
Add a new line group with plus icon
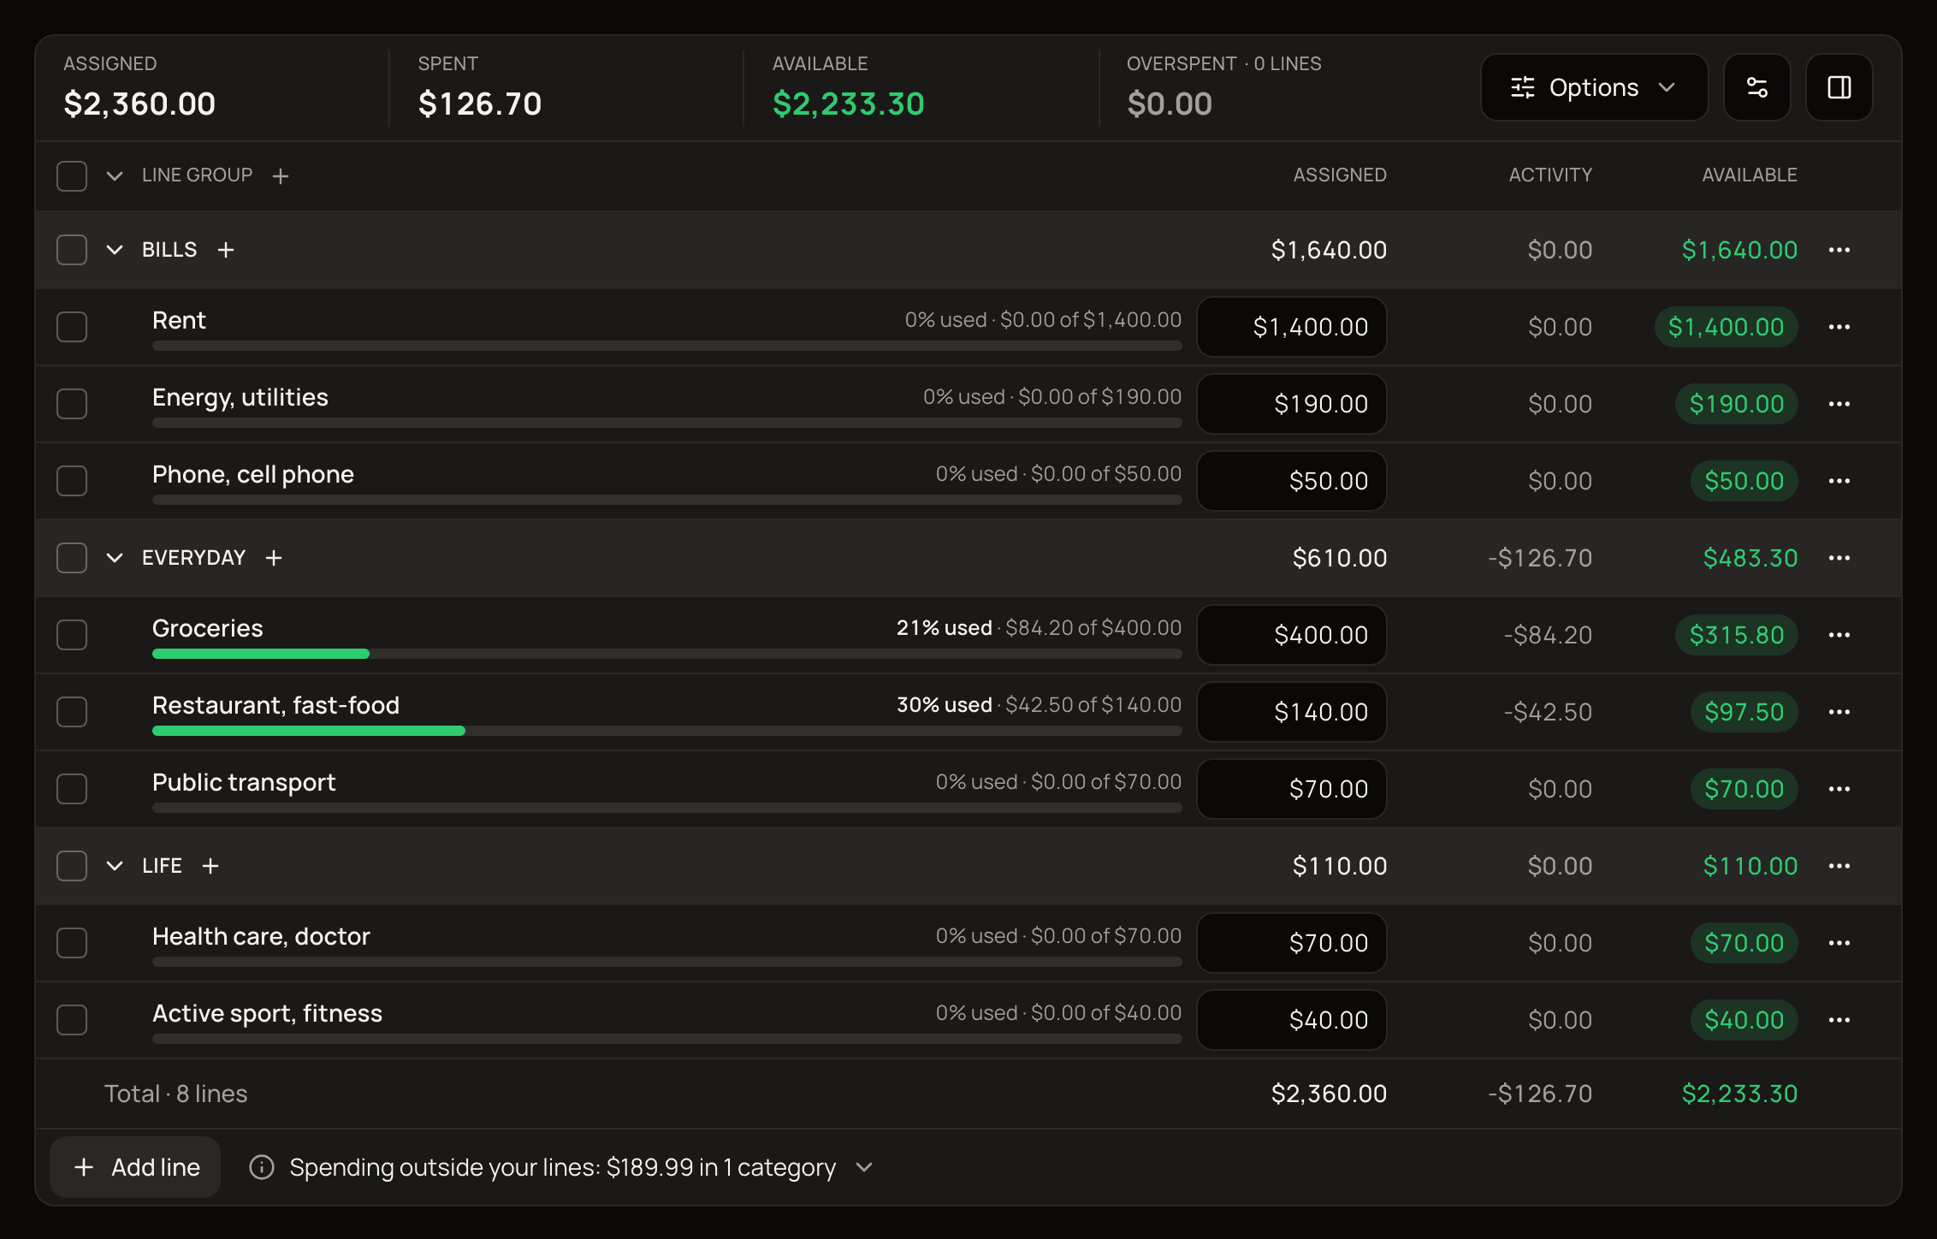tap(281, 175)
